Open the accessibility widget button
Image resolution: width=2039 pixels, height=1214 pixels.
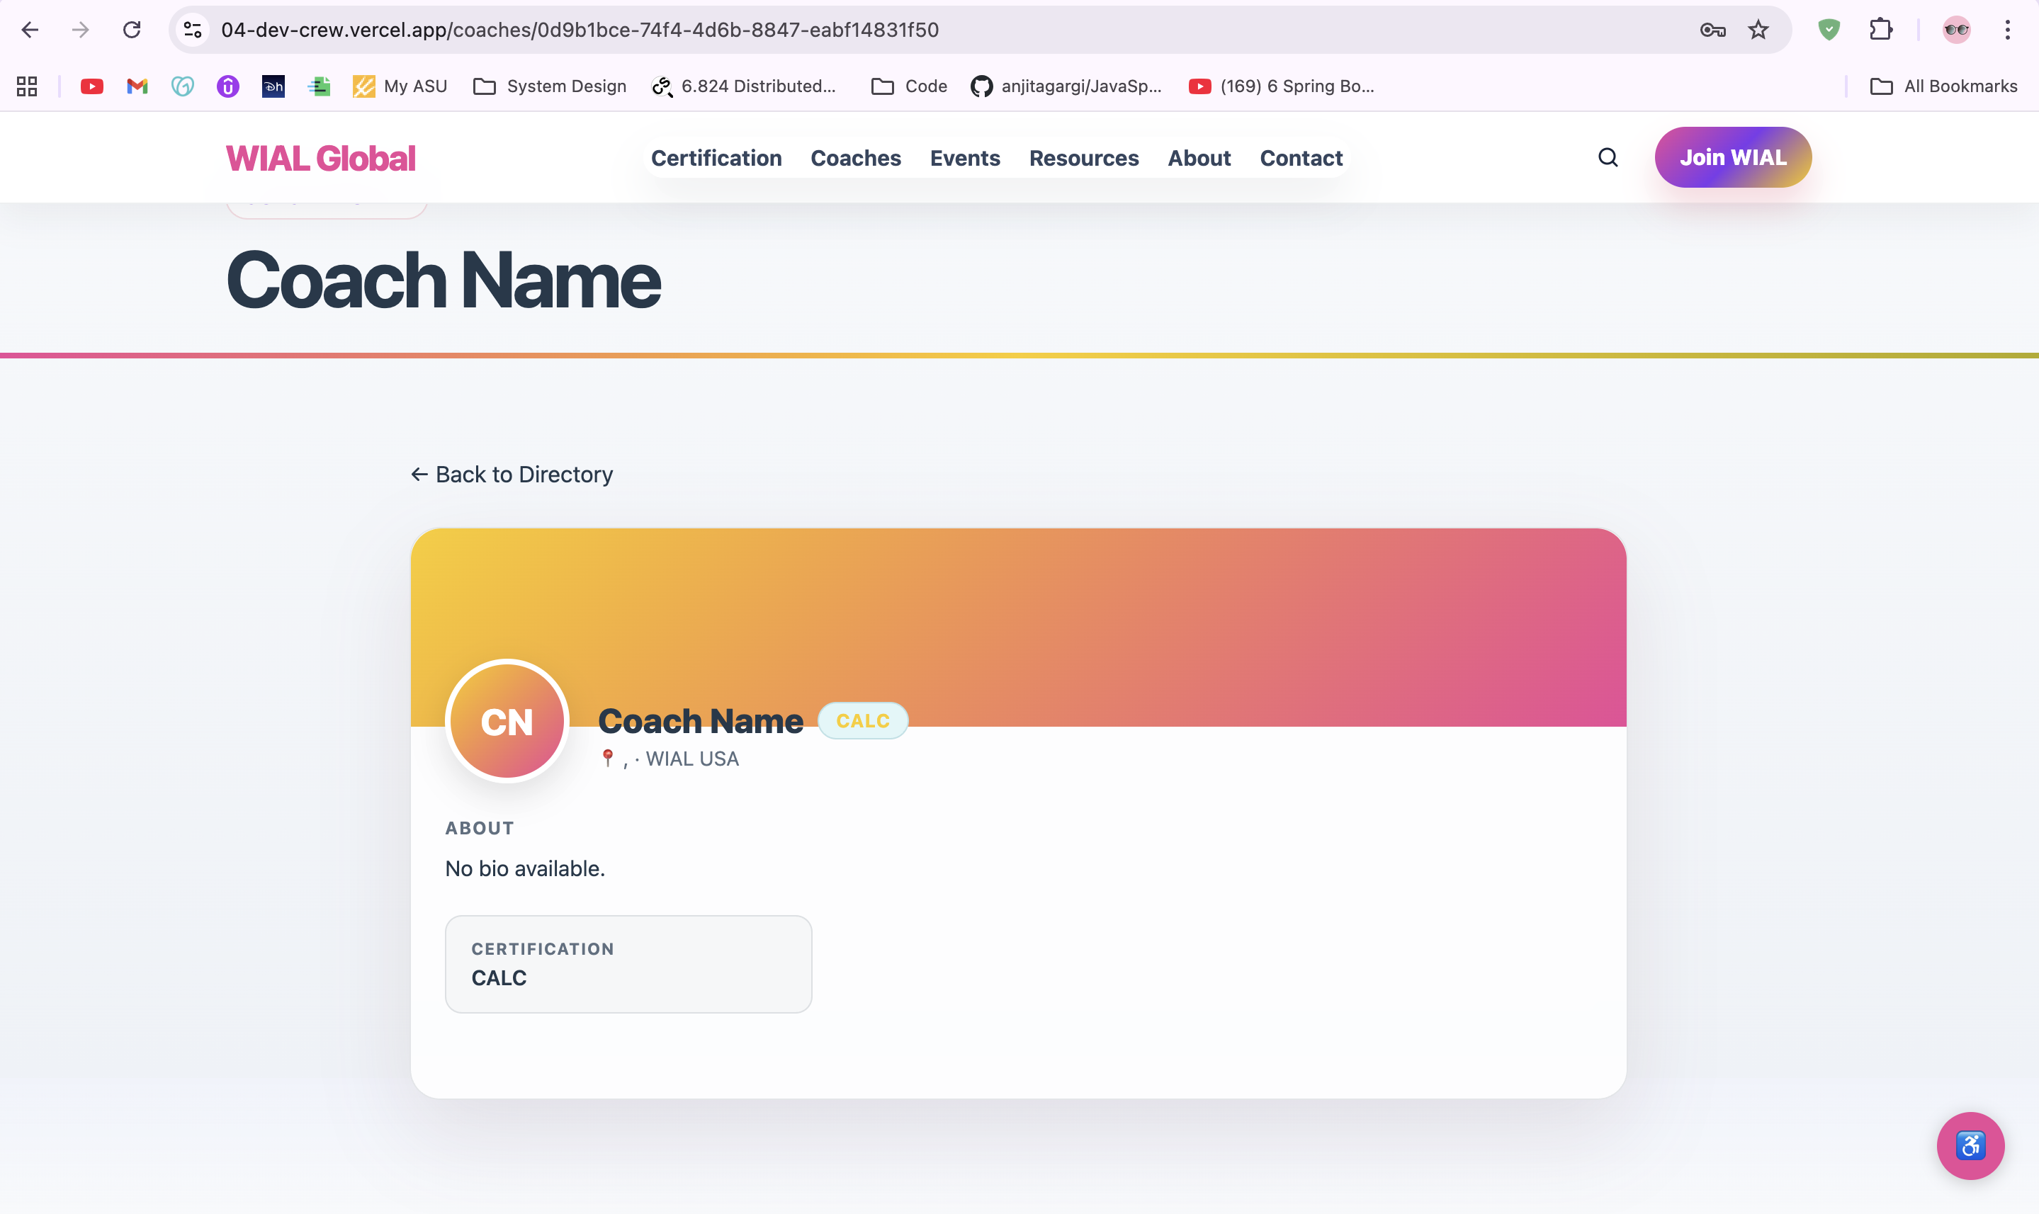point(1970,1145)
